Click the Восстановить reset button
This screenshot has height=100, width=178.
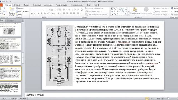22,11
